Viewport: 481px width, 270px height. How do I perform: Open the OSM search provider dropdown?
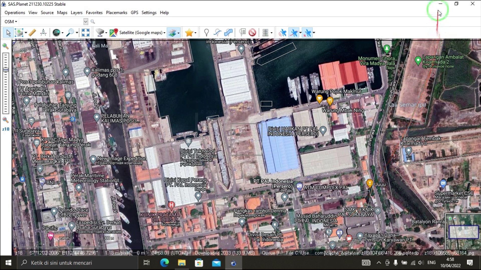11,21
